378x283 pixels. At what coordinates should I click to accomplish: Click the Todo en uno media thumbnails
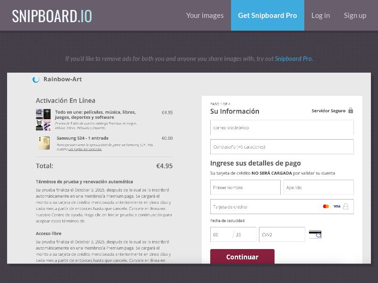click(43, 120)
